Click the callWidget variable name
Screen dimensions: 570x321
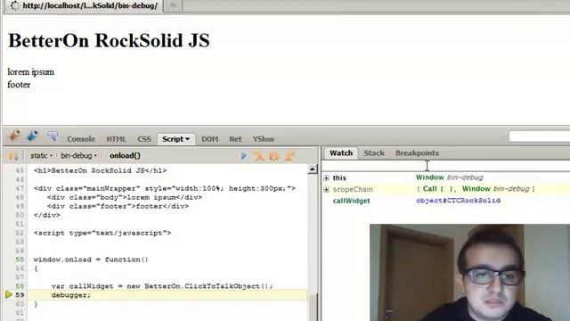(351, 201)
